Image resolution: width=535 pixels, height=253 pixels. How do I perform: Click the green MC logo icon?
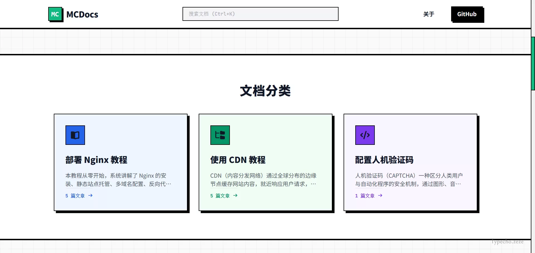(55, 14)
